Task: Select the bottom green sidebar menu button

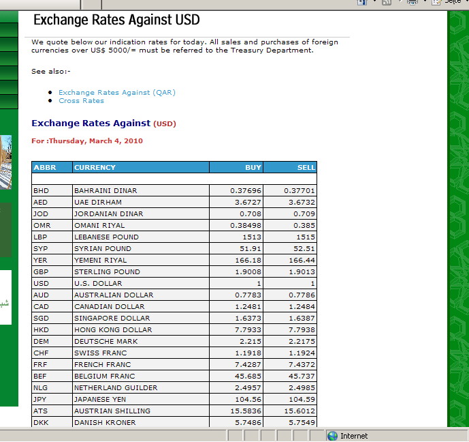Action: [8, 102]
